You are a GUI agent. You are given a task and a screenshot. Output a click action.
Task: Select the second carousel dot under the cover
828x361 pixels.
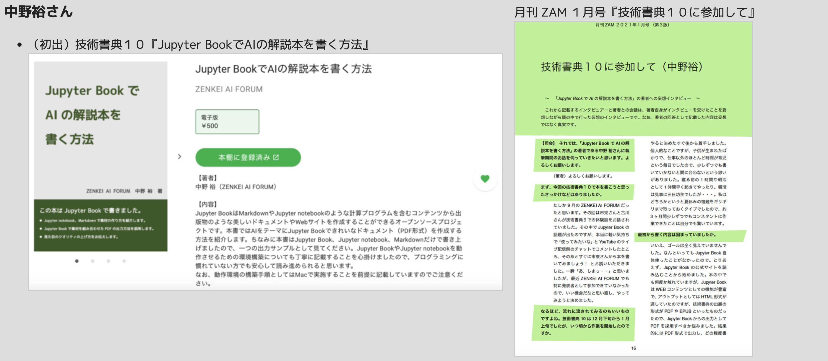point(92,261)
